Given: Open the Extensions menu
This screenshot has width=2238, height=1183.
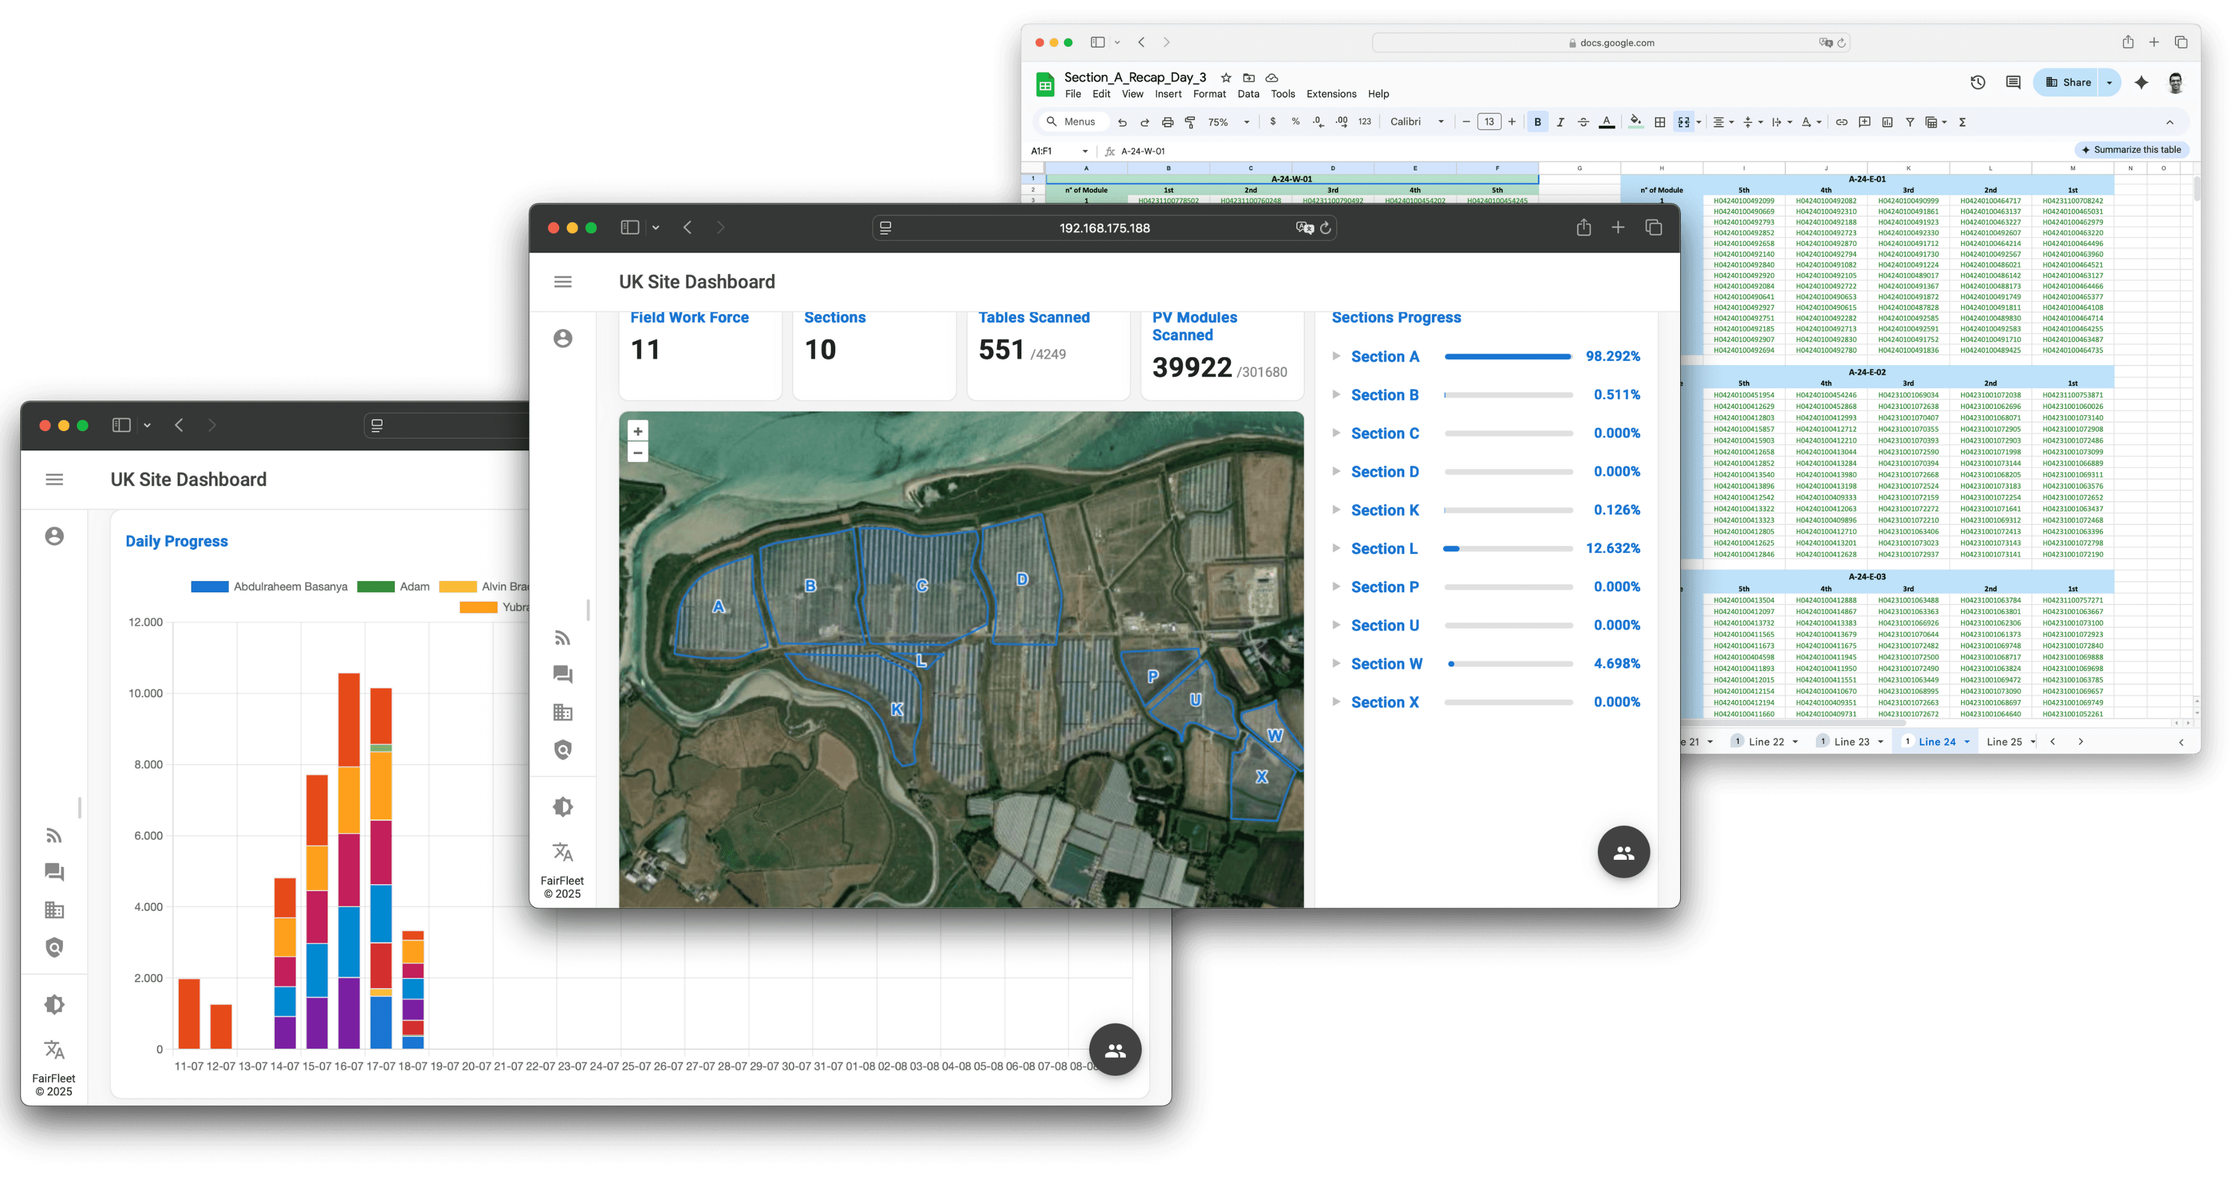Looking at the screenshot, I should coord(1331,94).
